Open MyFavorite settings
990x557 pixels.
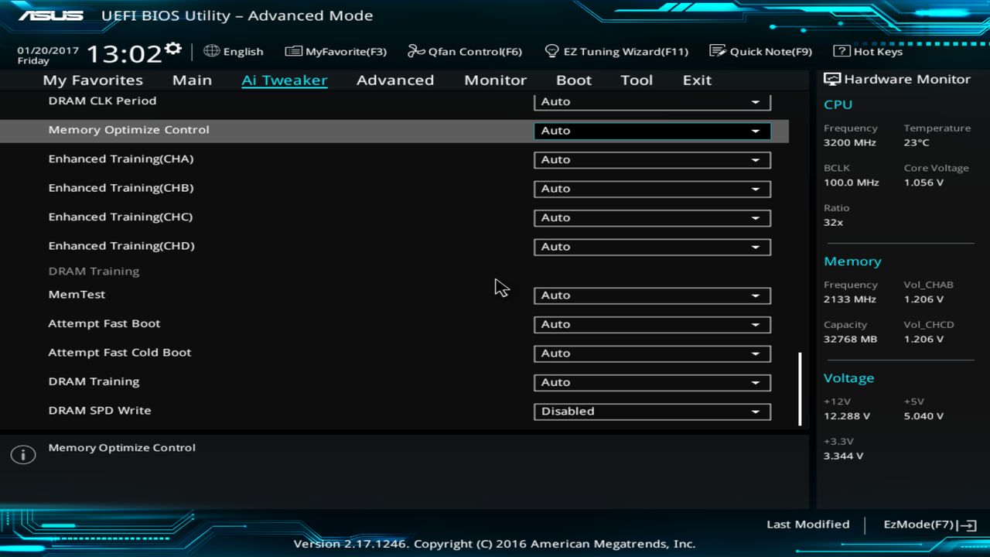[x=336, y=51]
